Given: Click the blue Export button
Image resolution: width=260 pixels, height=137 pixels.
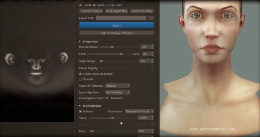Looking at the screenshot, I should [x=117, y=26].
